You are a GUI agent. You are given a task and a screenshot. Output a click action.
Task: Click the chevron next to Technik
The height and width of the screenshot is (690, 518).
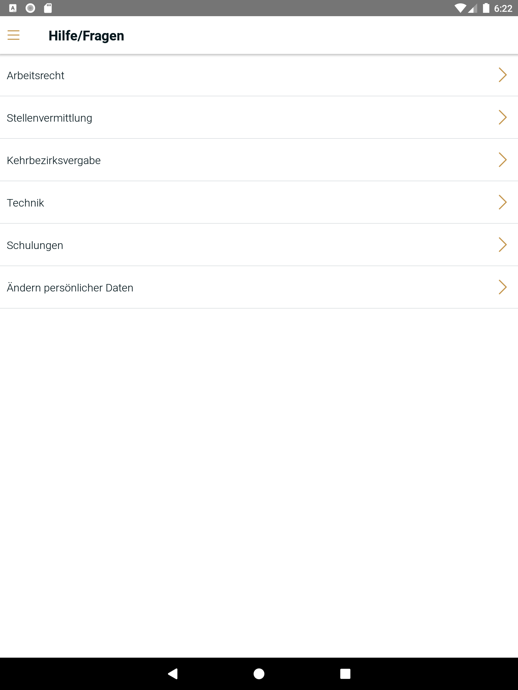502,202
